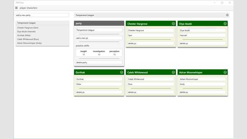
Task: Collapse the Caleb Whitewood card
Action: tap(173, 72)
